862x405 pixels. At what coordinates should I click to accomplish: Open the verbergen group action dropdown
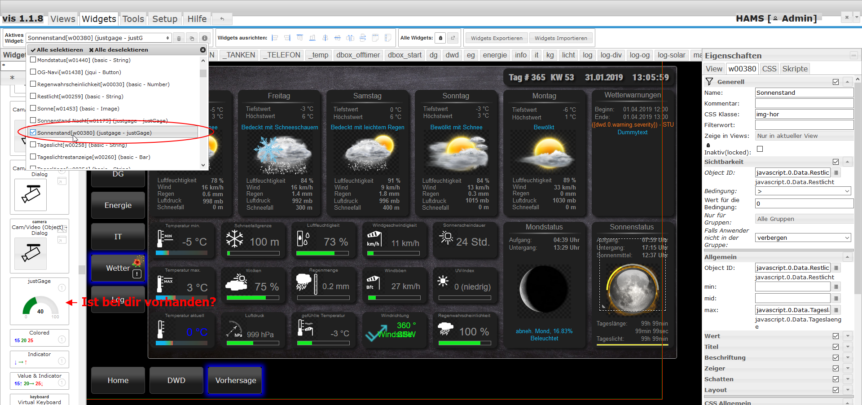(803, 238)
